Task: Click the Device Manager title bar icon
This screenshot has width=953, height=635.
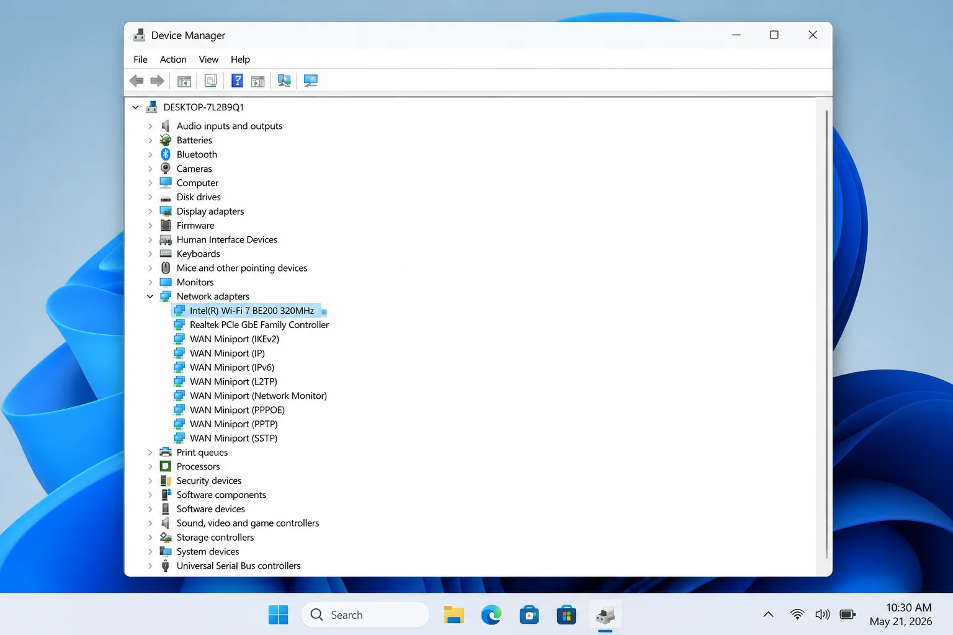Action: 139,35
